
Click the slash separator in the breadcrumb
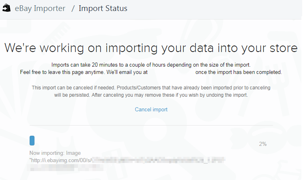[x=73, y=9]
